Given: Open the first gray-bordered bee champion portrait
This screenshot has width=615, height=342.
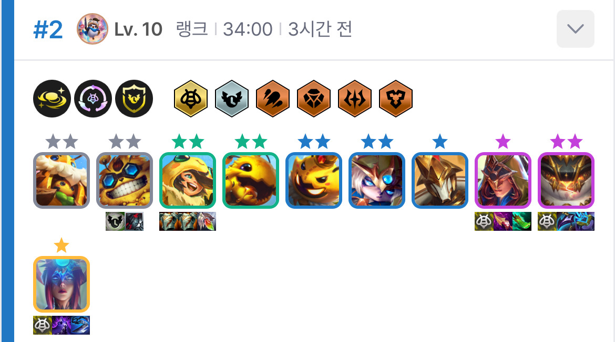Looking at the screenshot, I should point(61,180).
